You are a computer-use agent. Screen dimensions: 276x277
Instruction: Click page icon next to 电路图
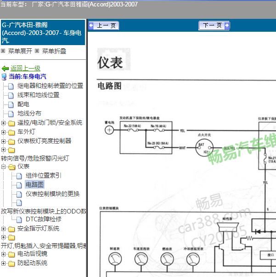(x=19, y=185)
